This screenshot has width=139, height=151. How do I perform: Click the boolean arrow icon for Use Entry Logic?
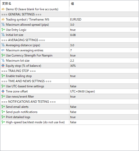coord(3,30)
